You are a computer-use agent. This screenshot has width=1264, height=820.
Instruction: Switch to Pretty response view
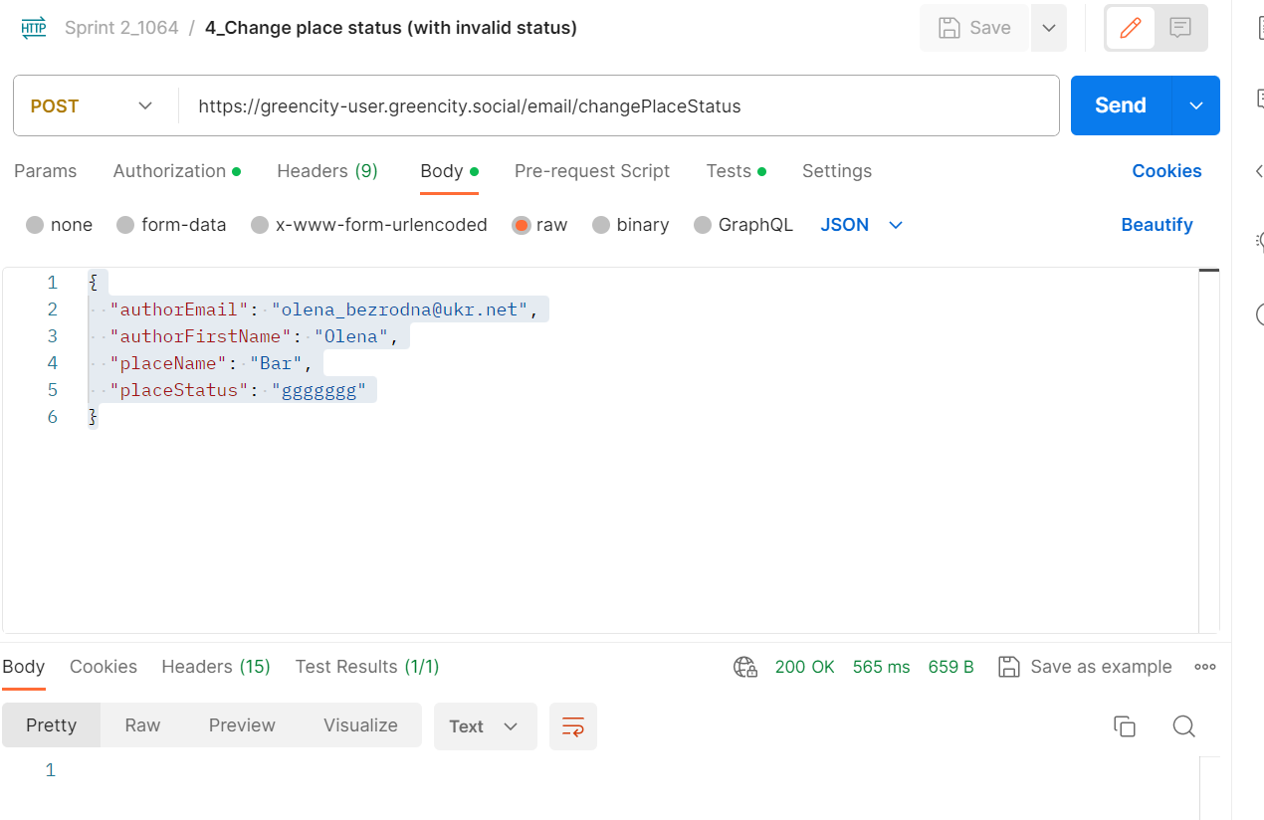pyautogui.click(x=51, y=725)
